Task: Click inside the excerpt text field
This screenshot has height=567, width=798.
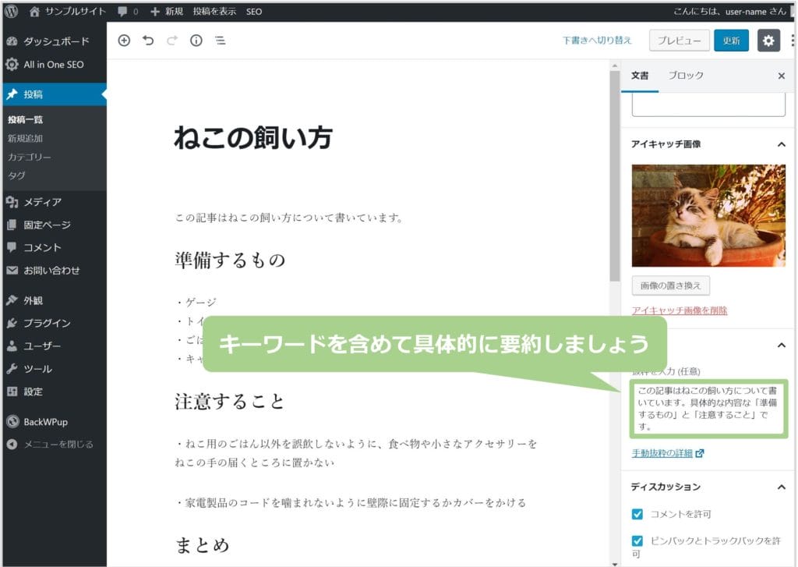Action: (x=708, y=409)
